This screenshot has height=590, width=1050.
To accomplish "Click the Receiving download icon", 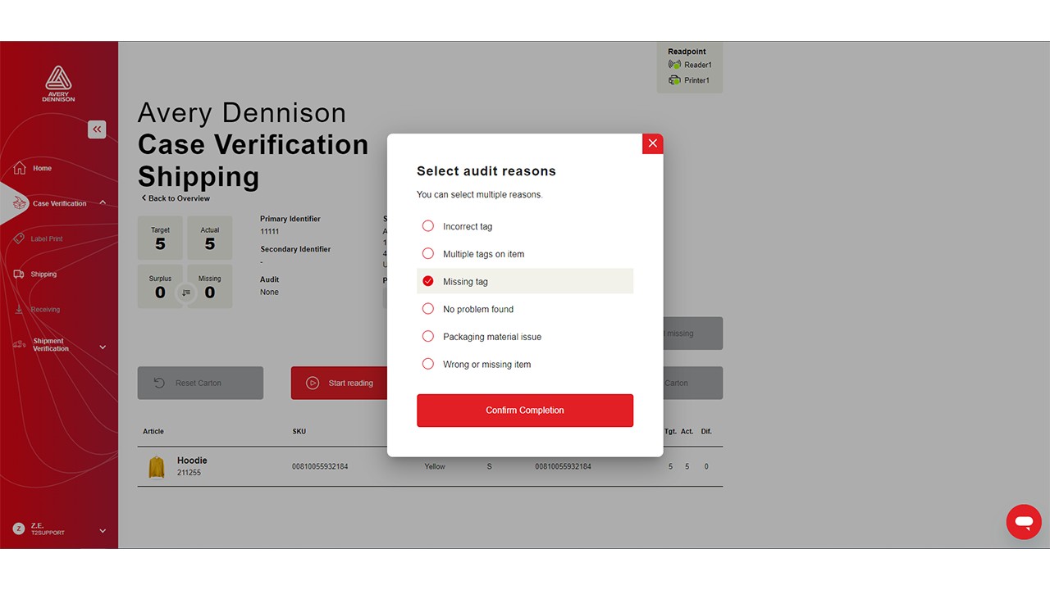I will click(x=19, y=309).
